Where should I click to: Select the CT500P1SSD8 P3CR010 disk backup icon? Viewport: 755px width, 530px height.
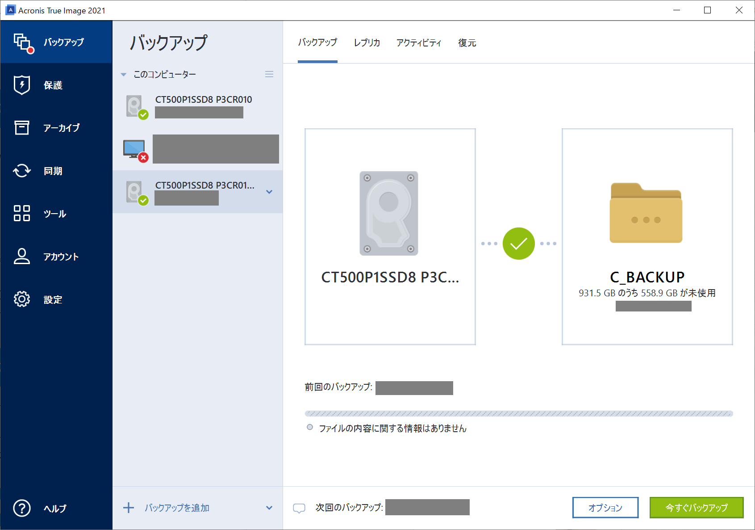(137, 107)
